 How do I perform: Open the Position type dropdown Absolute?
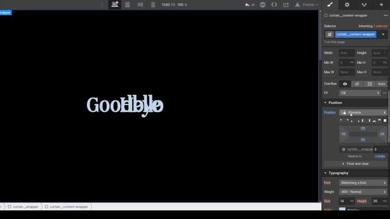[363, 113]
